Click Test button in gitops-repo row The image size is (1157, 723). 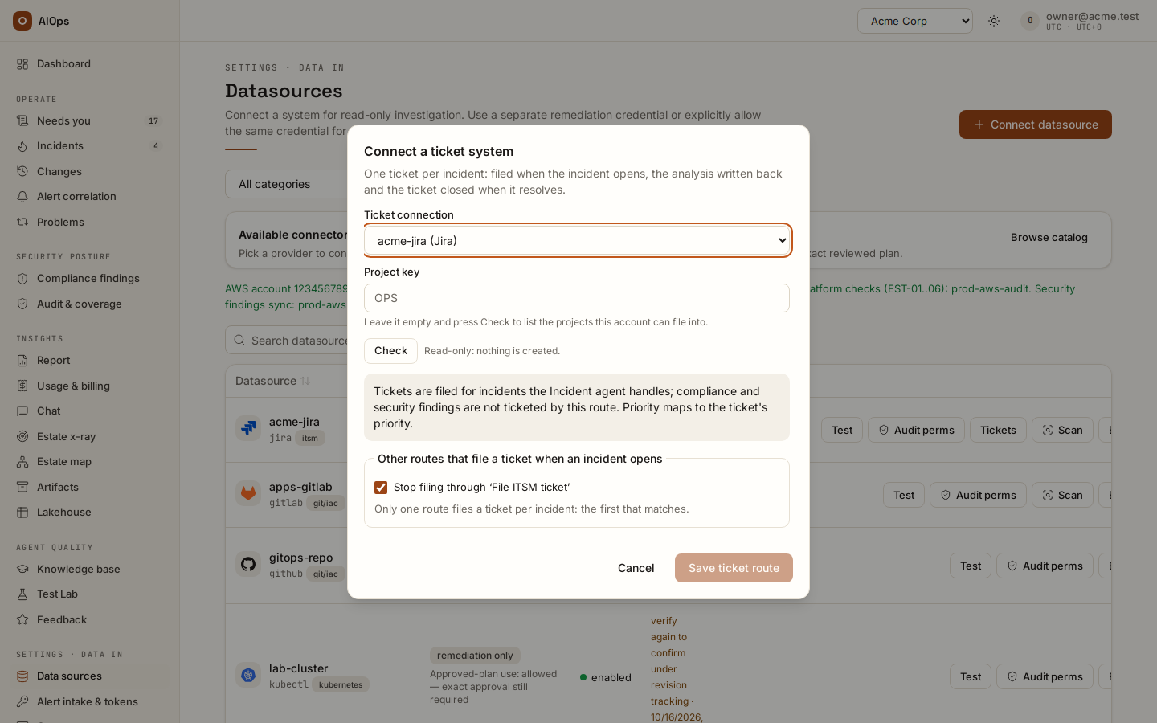click(x=971, y=566)
